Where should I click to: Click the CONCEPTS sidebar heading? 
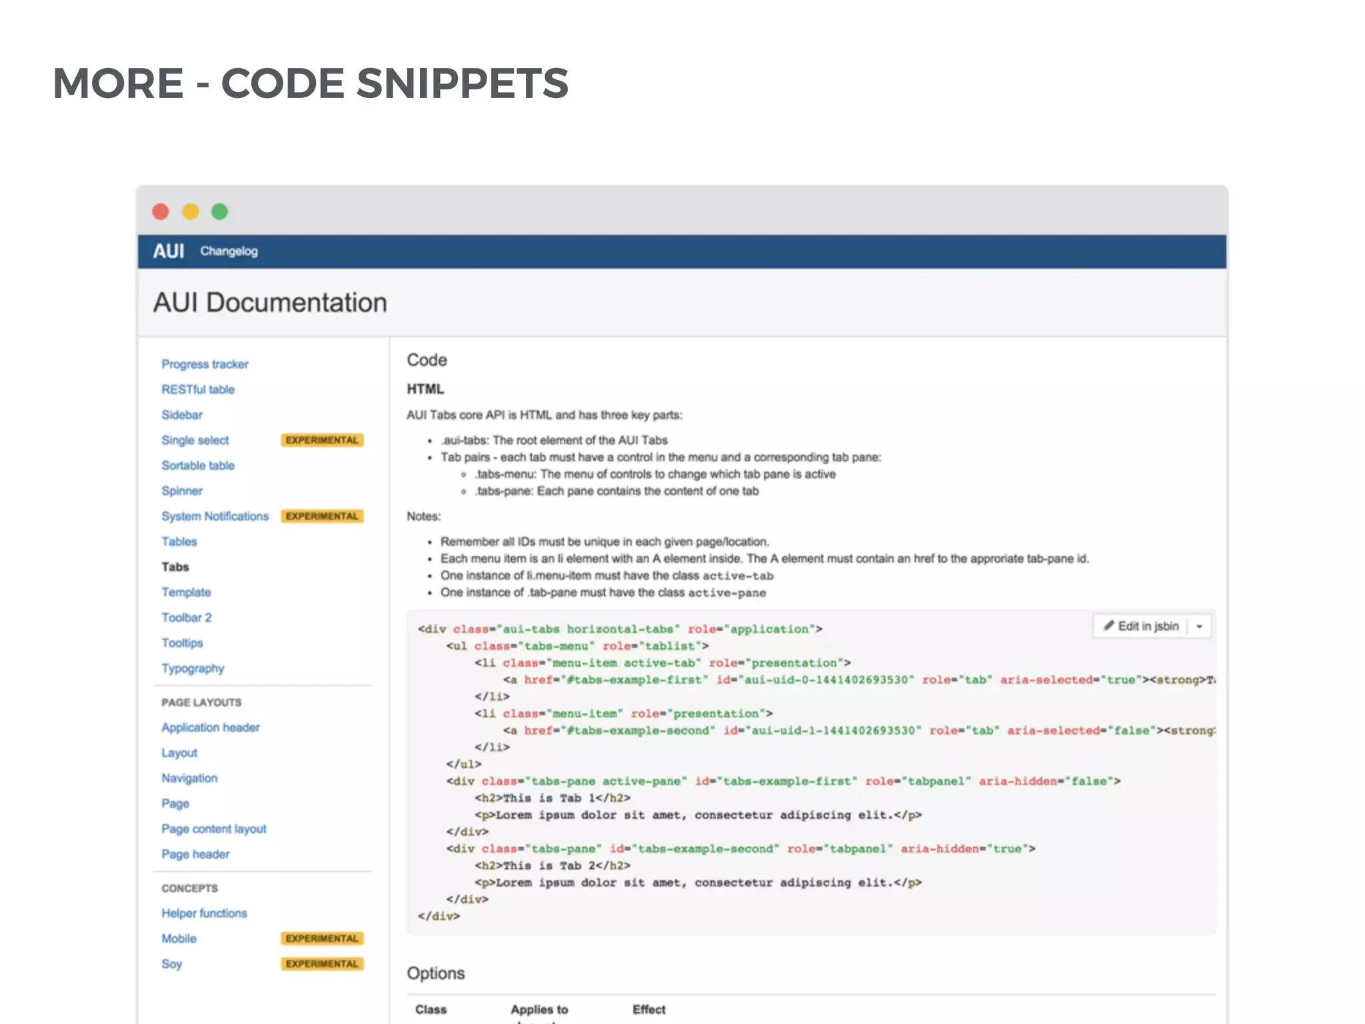[x=189, y=889]
